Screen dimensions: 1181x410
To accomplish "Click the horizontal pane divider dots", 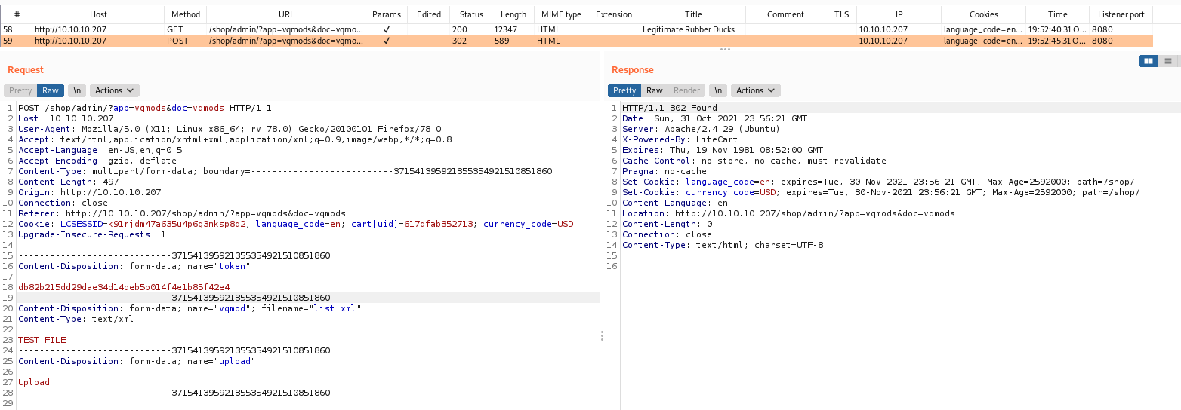I will 725,50.
